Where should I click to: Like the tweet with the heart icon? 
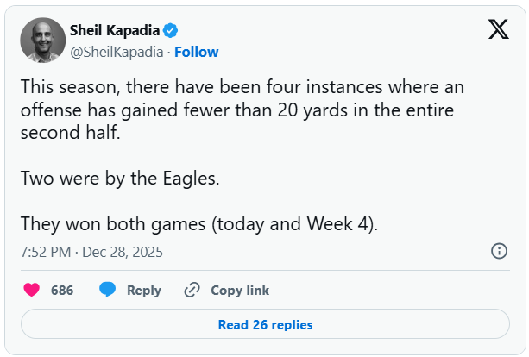click(32, 291)
